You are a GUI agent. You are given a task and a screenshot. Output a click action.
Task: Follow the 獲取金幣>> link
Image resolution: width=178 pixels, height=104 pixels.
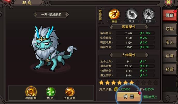[150, 97]
